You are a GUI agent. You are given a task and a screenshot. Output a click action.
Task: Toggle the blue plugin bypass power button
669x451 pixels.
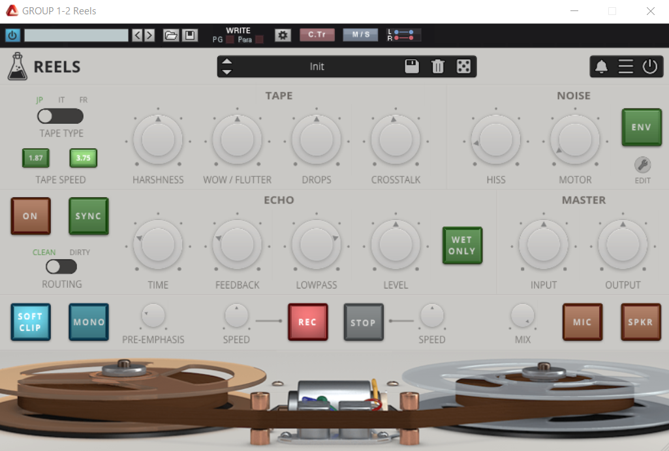pyautogui.click(x=12, y=35)
